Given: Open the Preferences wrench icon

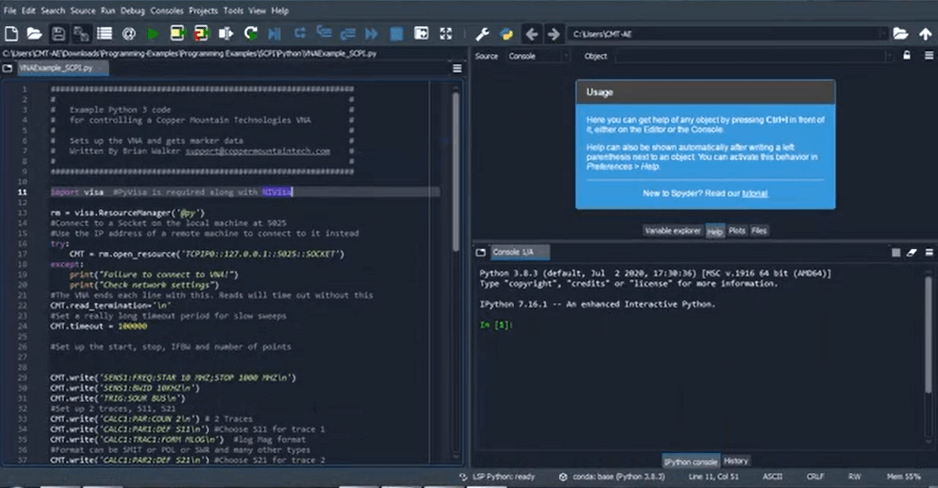Looking at the screenshot, I should click(482, 34).
